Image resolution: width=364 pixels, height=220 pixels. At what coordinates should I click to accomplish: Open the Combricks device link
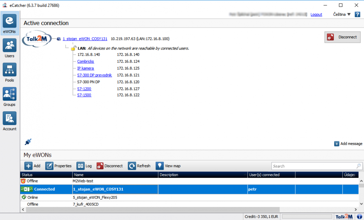pos(86,61)
